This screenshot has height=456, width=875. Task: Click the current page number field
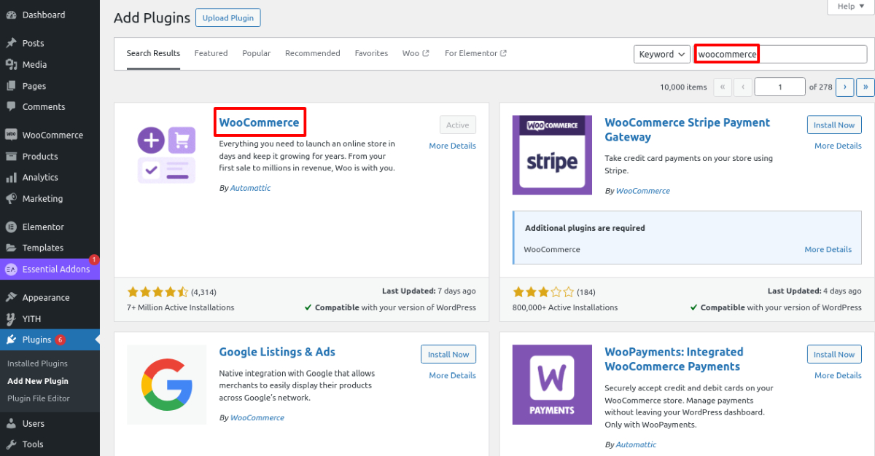[779, 87]
